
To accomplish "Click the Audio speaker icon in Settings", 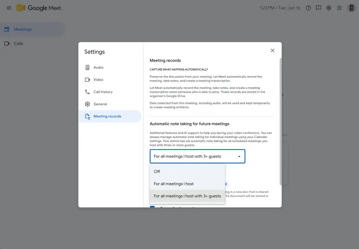I will [87, 67].
